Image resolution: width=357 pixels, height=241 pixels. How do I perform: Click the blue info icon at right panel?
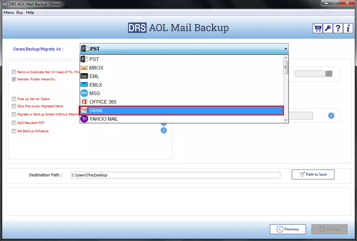331,115
